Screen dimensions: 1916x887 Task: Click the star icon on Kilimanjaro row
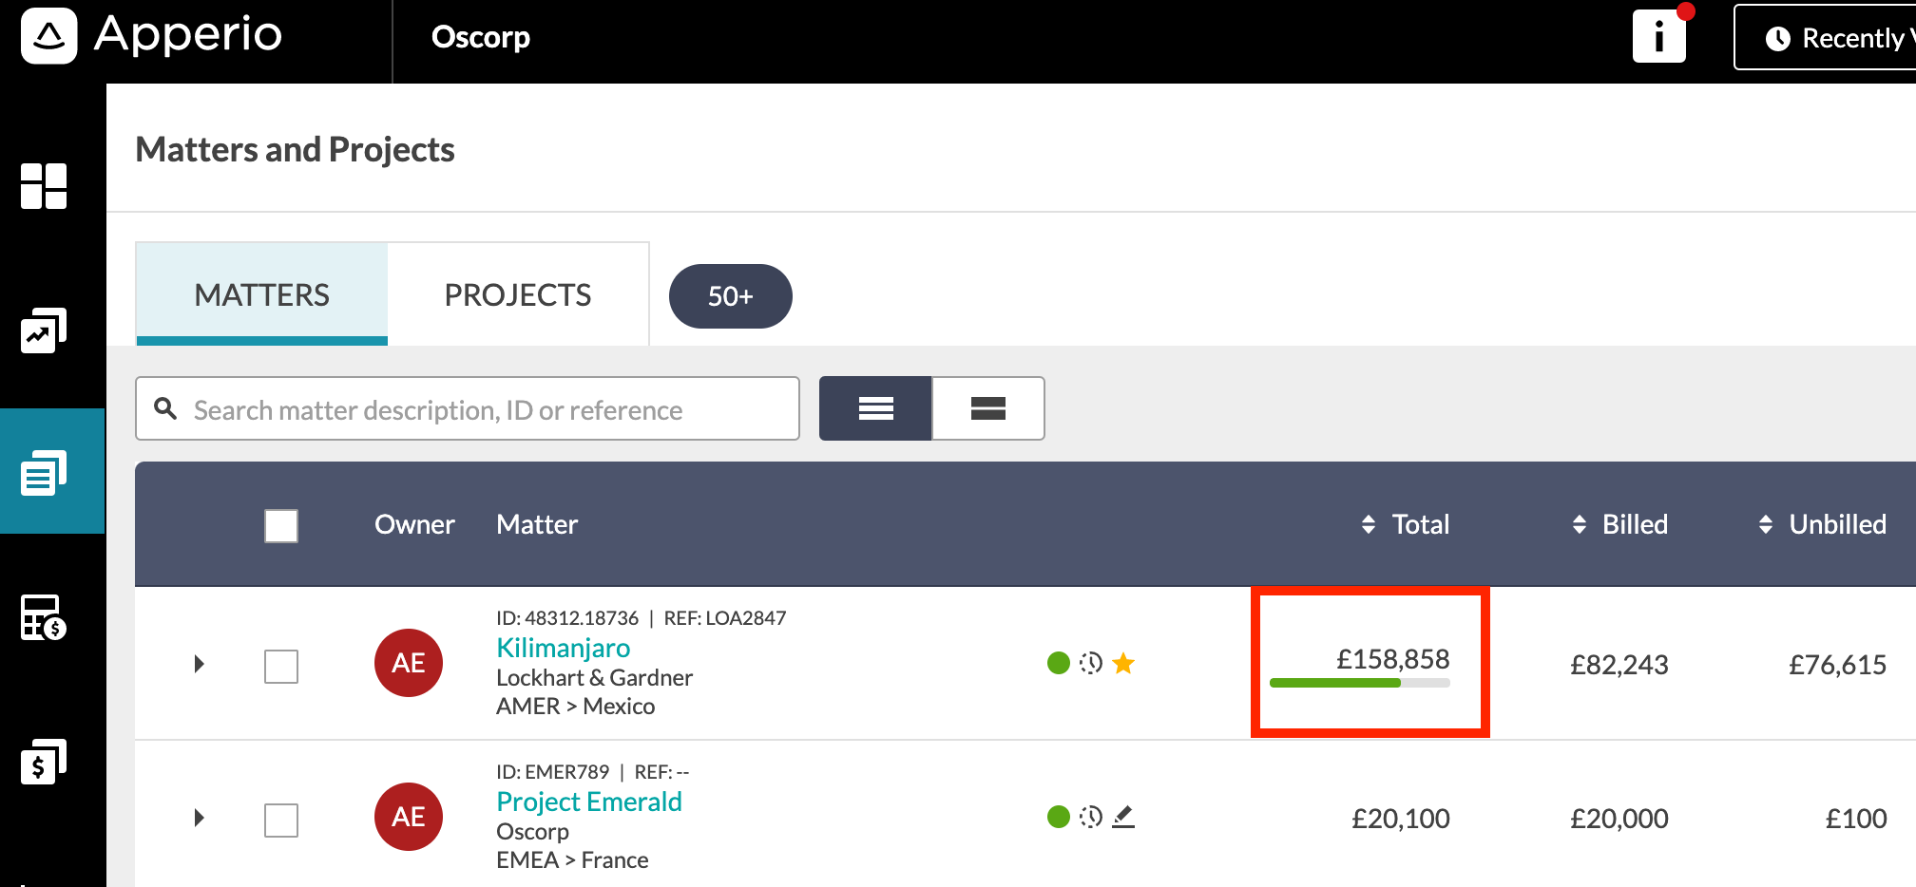point(1123,663)
